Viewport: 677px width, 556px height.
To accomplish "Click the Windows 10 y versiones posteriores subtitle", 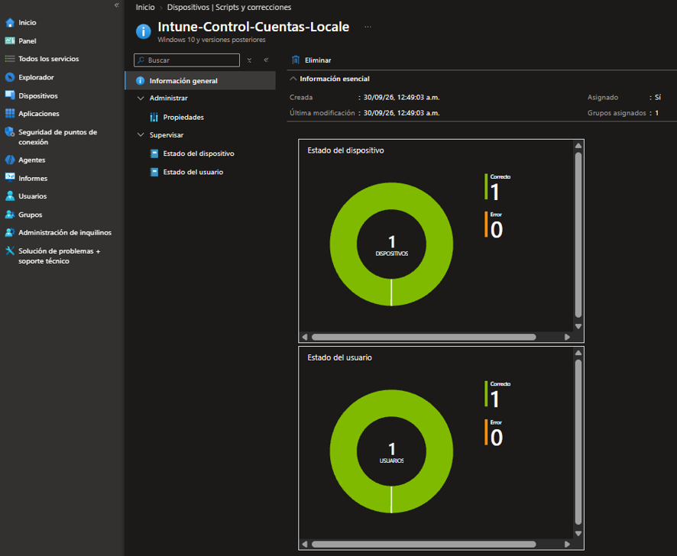I will point(212,40).
